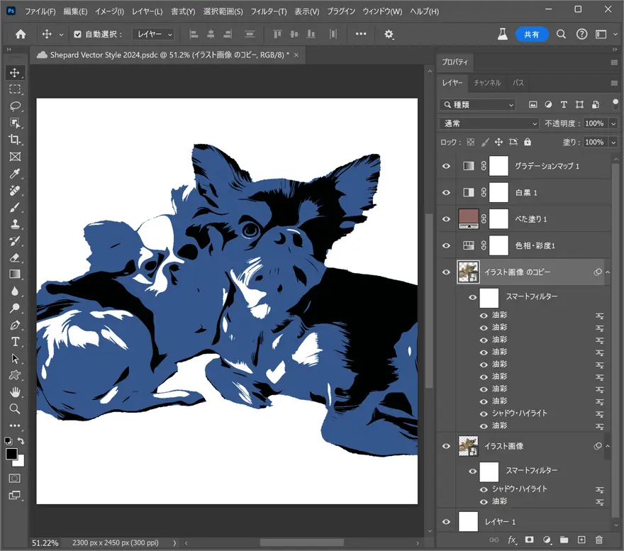624x551 pixels.
Task: Select the Hand tool
Action: (x=15, y=392)
